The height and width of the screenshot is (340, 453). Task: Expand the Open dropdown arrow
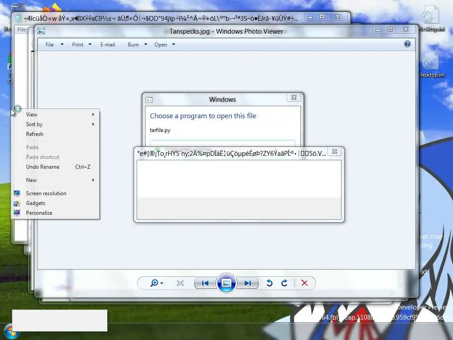173,45
